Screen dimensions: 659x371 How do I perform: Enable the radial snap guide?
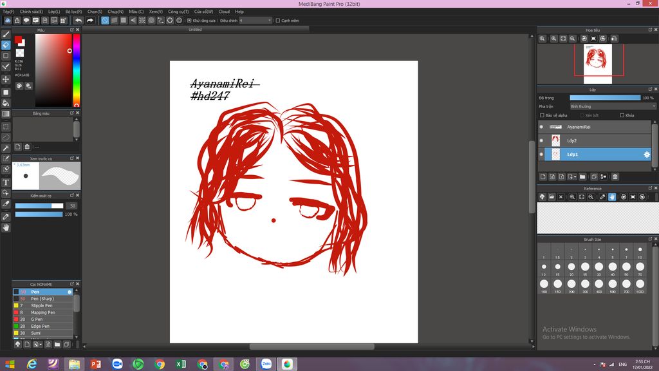(142, 20)
